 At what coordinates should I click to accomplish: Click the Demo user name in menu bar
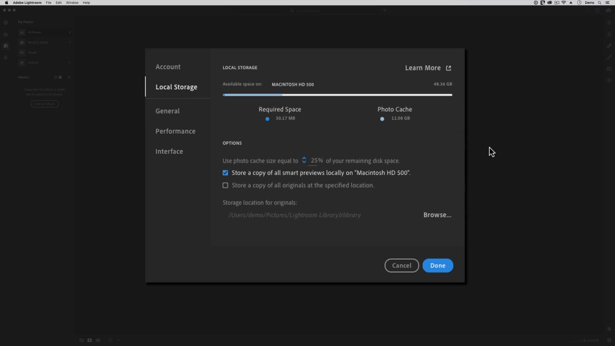(x=590, y=3)
